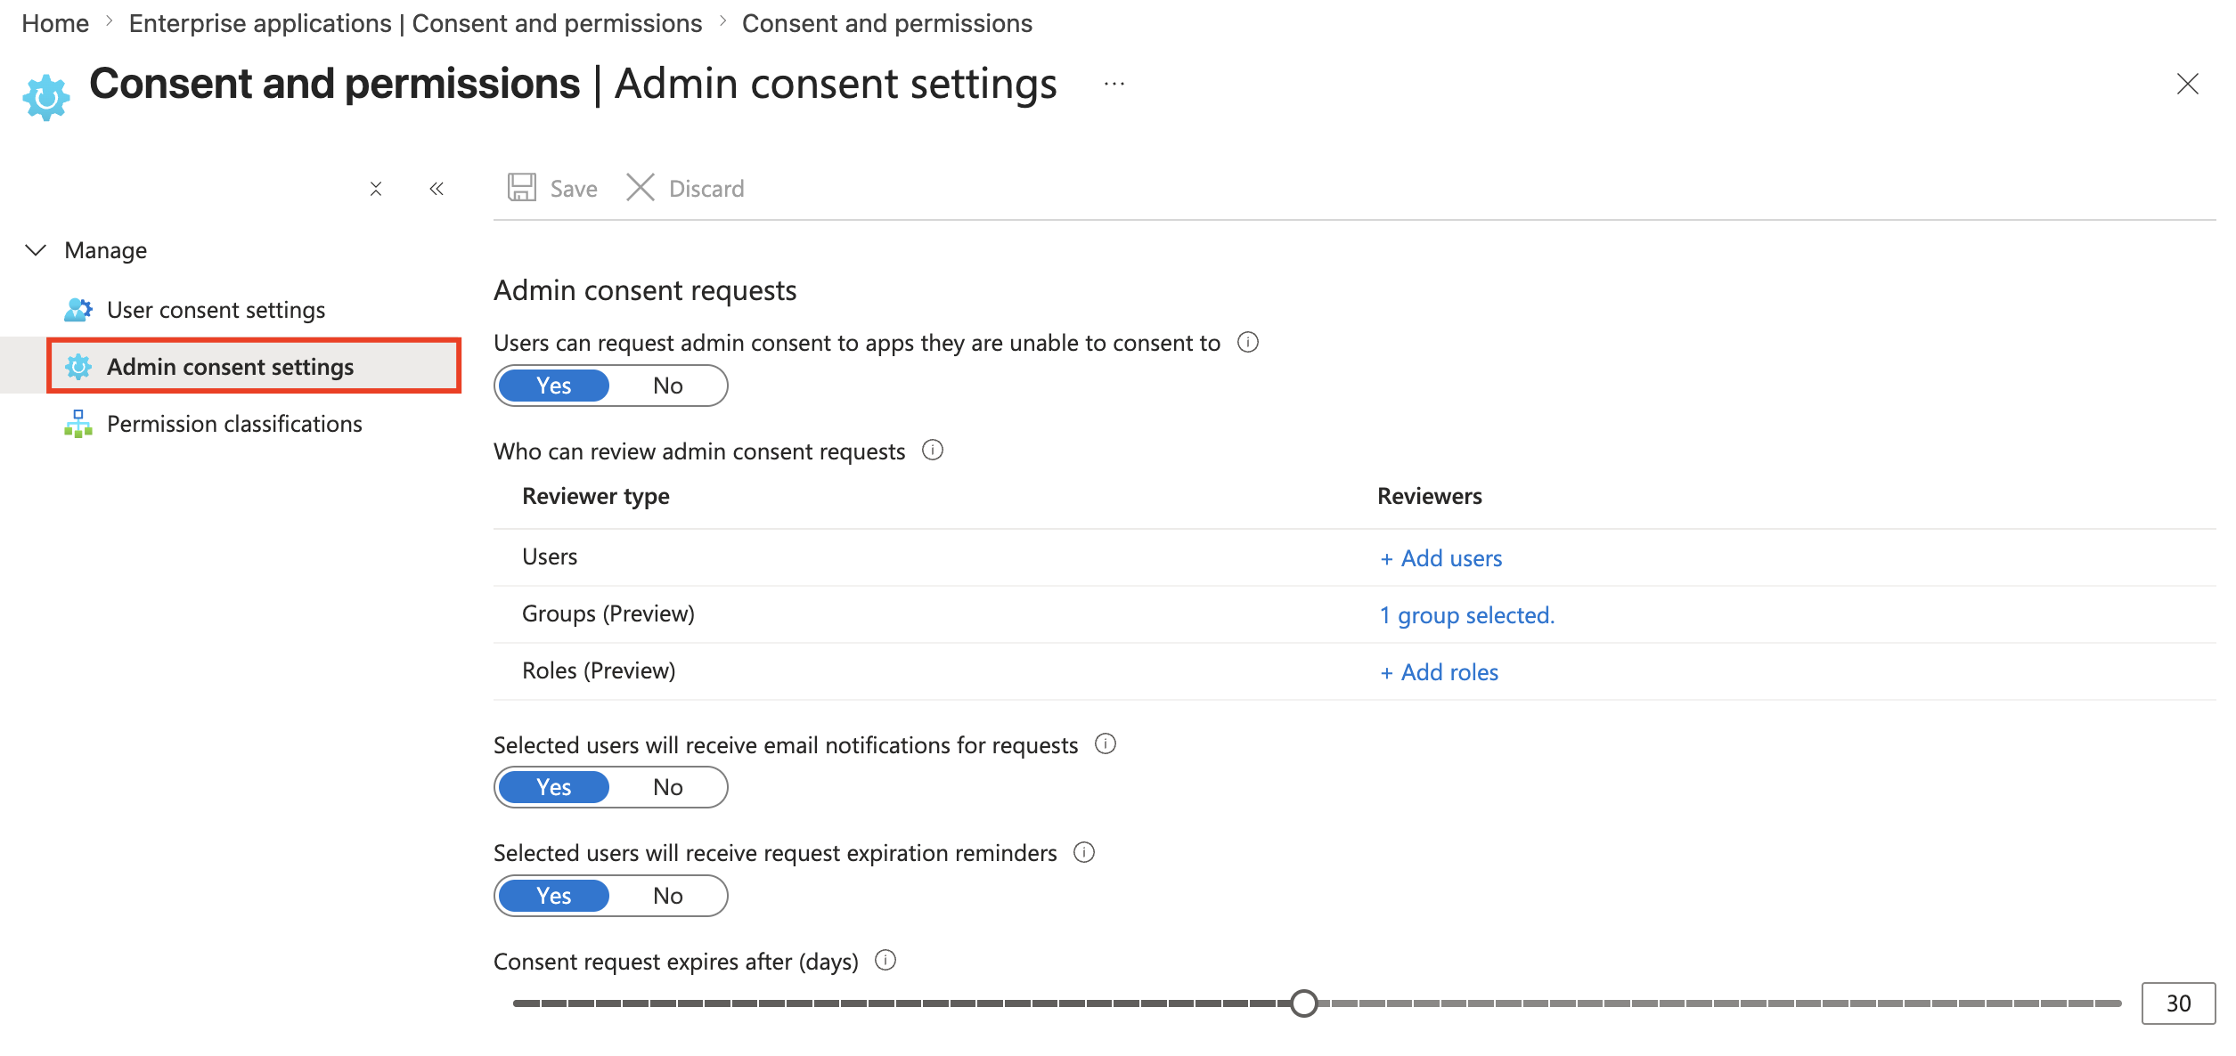Click info icon beside who can review requests
2236x1056 pixels.
click(933, 451)
